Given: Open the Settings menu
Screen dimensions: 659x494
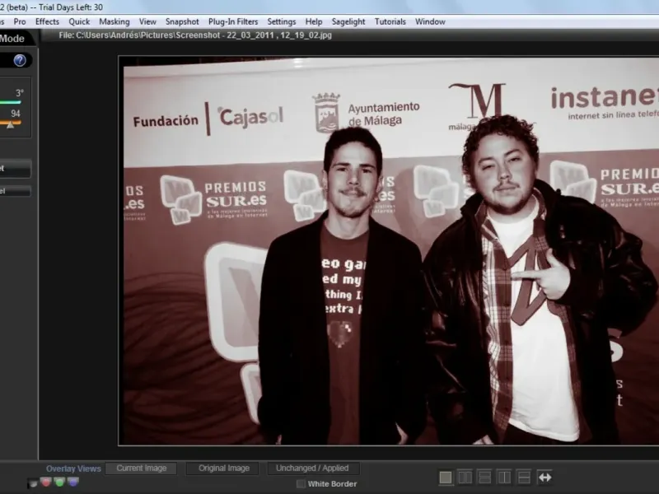Looking at the screenshot, I should coord(282,22).
